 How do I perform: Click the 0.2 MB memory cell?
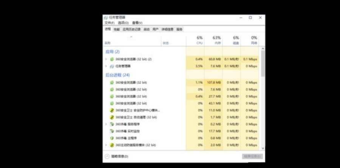coord(213,124)
